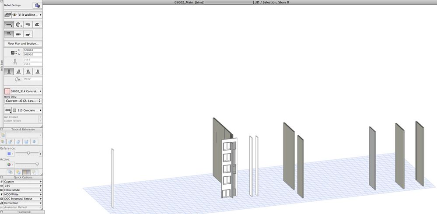
Task: Open the Custom layer combination dropdown
Action: (23, 182)
